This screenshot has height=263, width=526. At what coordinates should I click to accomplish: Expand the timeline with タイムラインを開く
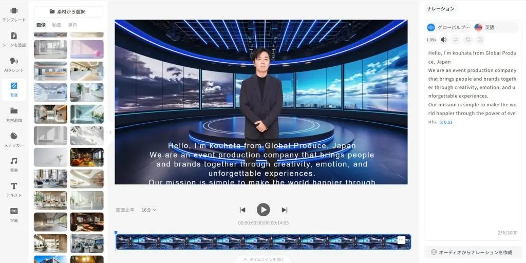pos(263,259)
